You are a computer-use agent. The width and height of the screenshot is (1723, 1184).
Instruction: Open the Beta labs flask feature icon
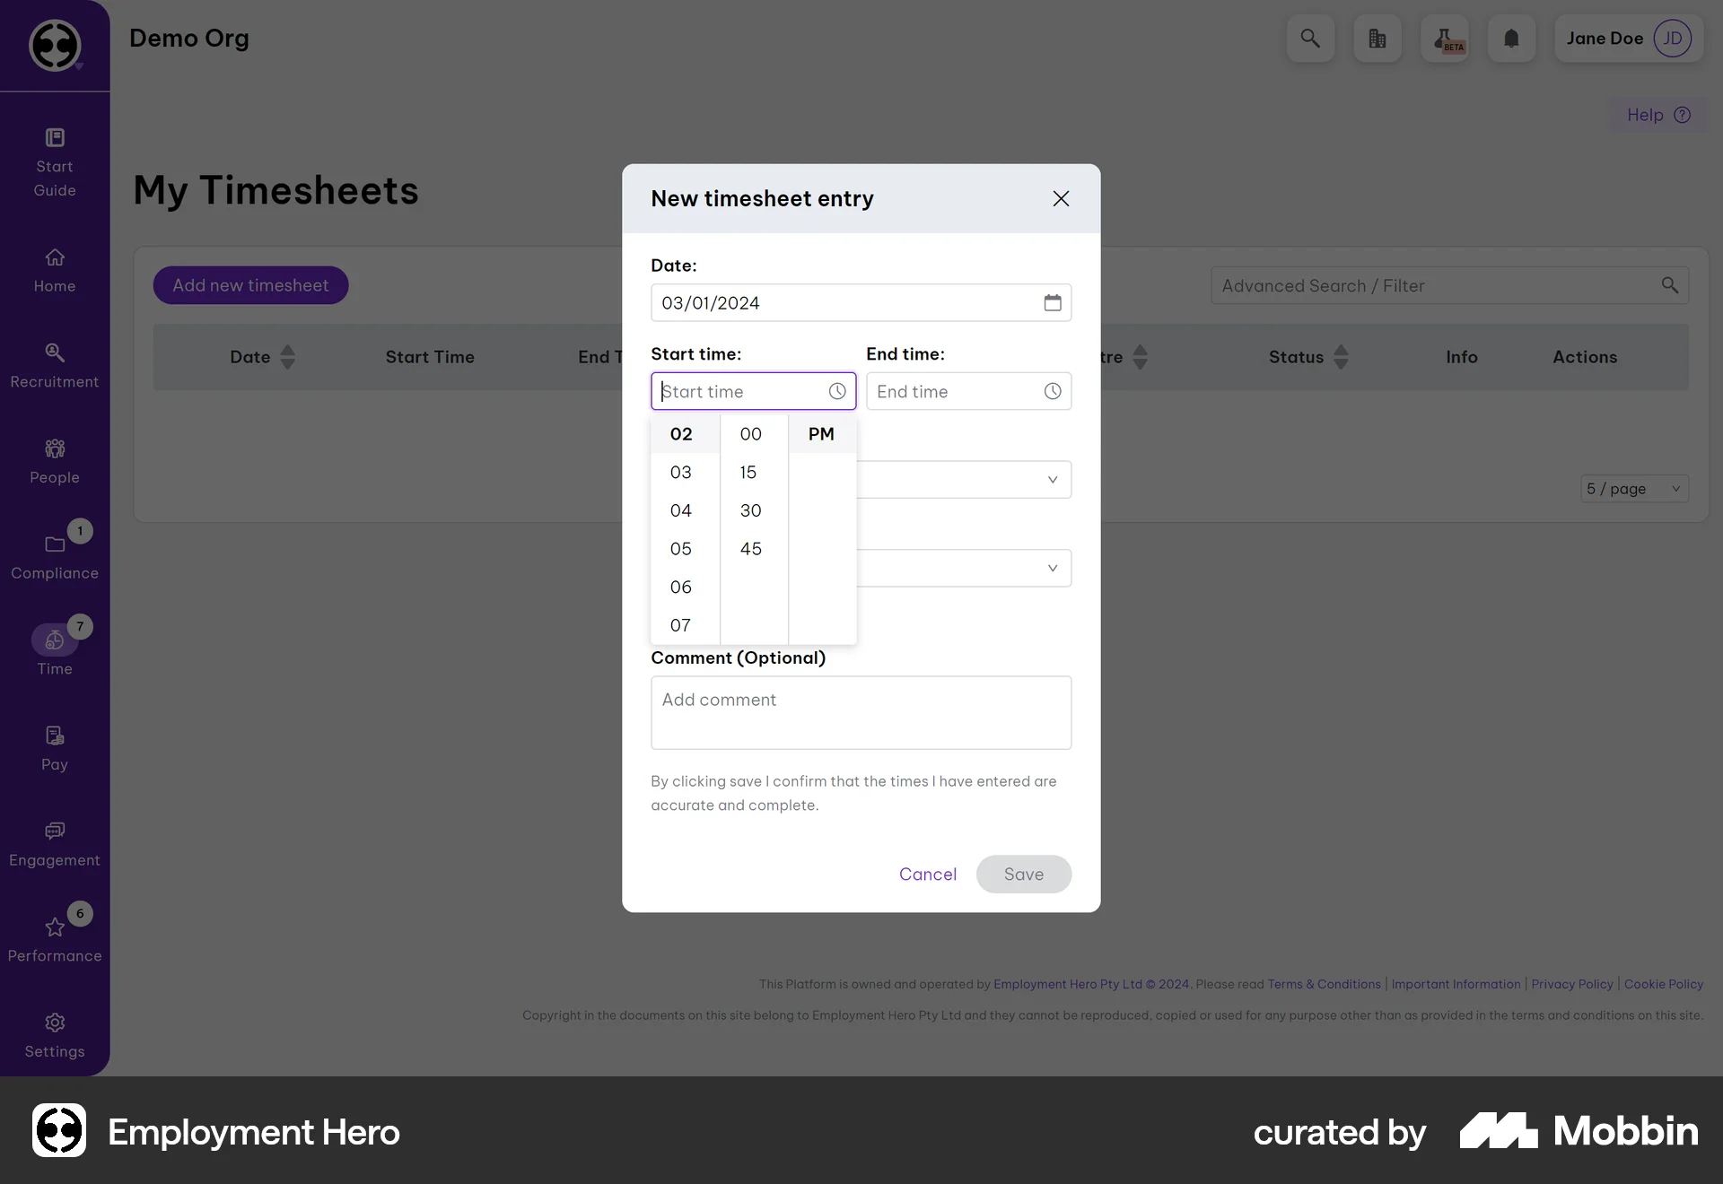[1445, 39]
